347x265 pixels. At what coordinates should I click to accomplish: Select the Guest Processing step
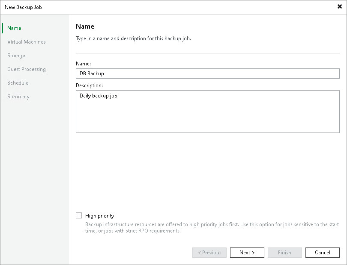pos(26,69)
